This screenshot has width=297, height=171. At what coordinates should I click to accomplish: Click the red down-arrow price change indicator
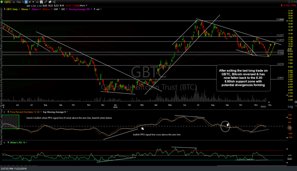[x=282, y=5]
